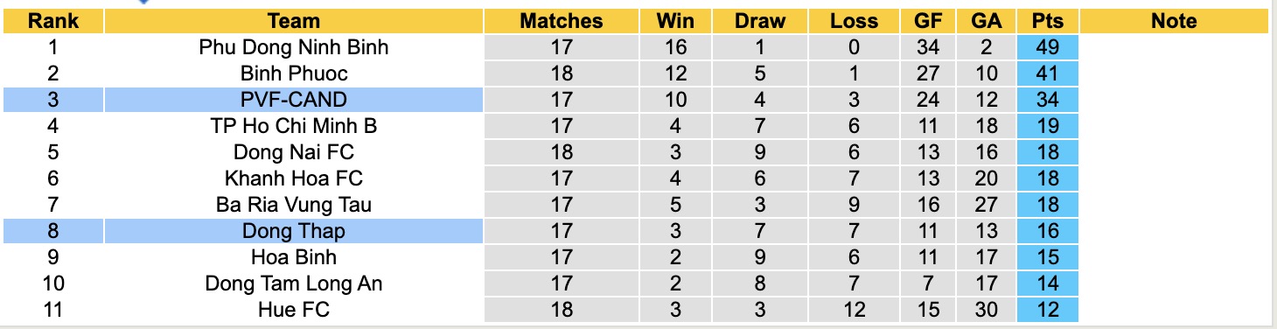Image resolution: width=1277 pixels, height=329 pixels.
Task: Click the Matches column header
Action: (x=562, y=21)
